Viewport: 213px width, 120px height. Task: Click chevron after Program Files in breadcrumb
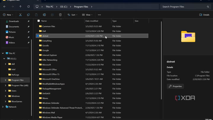pos(92,7)
